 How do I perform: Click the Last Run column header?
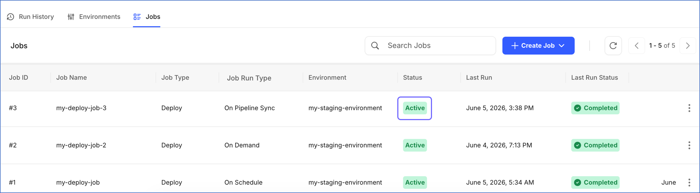click(x=479, y=78)
